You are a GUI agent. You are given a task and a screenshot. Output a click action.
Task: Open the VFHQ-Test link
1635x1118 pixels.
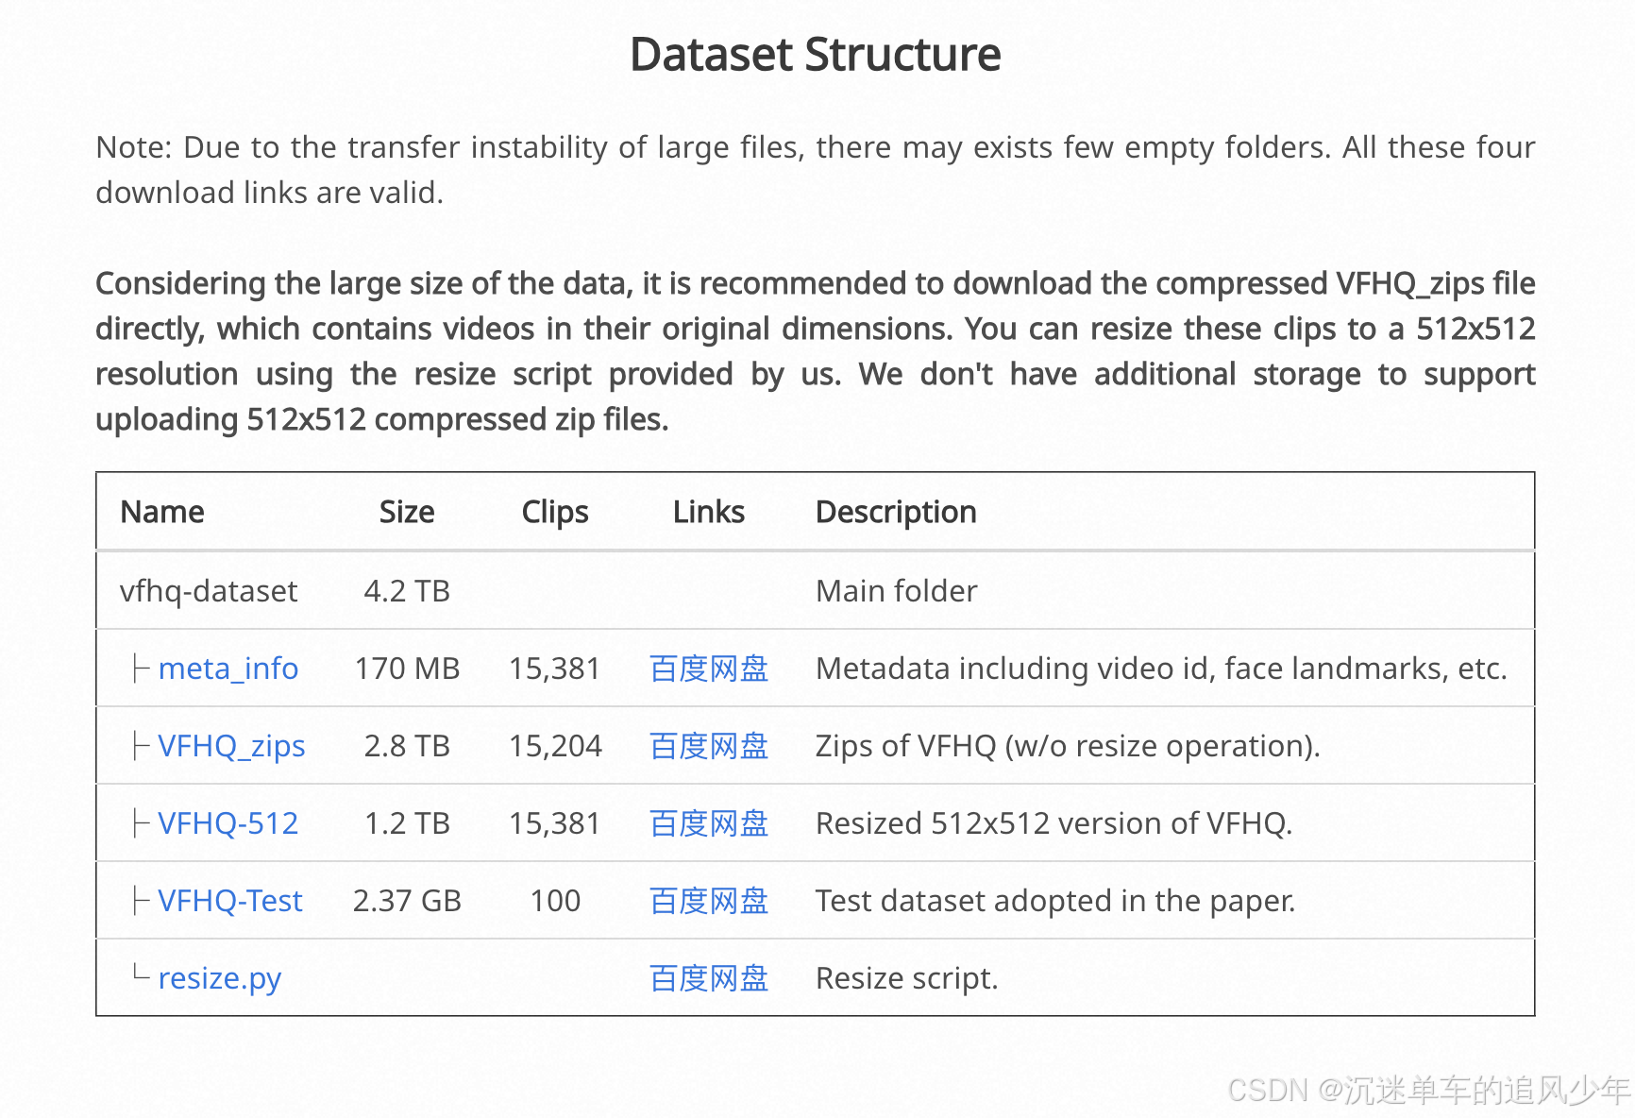click(x=229, y=901)
